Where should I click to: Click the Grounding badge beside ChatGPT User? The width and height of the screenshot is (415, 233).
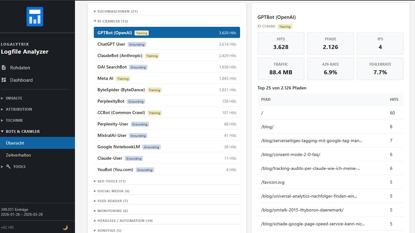(x=137, y=44)
